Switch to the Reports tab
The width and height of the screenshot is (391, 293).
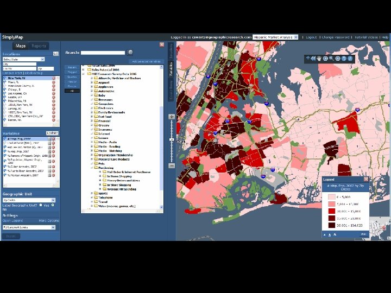(39, 46)
